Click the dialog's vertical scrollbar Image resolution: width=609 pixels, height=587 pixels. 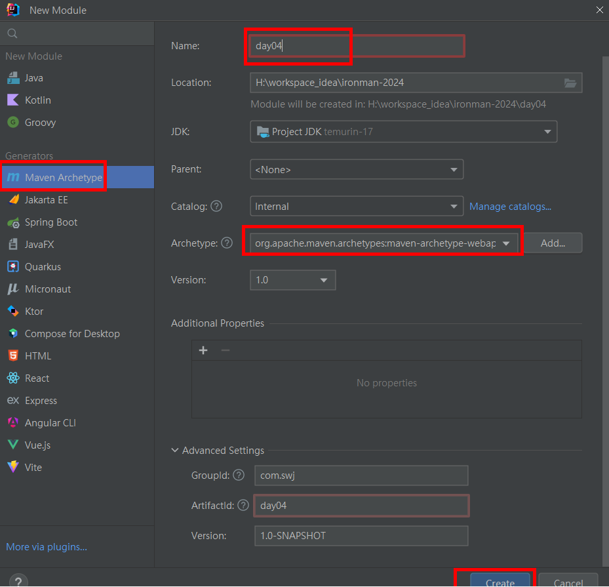[605, 311]
